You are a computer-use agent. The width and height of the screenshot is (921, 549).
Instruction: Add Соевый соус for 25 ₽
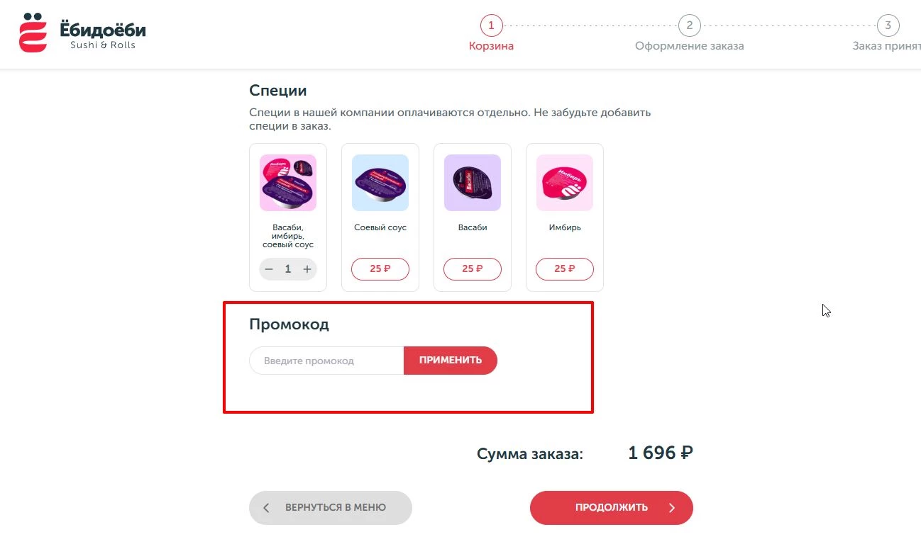pyautogui.click(x=380, y=269)
